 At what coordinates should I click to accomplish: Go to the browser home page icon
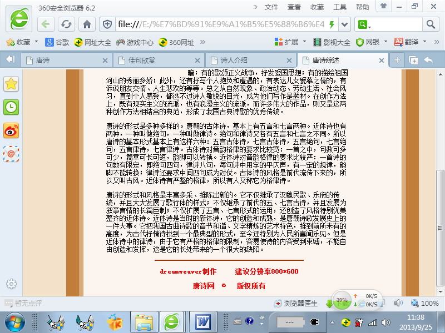coord(86,24)
